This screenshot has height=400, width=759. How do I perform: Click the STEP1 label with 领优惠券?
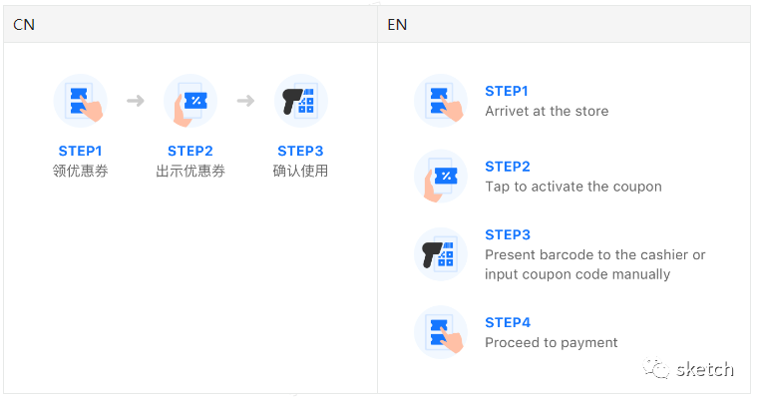tap(81, 152)
